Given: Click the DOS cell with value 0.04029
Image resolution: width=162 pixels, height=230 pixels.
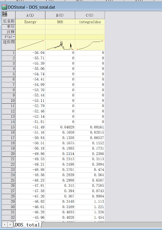Looking at the screenshot, I should click(x=60, y=127).
